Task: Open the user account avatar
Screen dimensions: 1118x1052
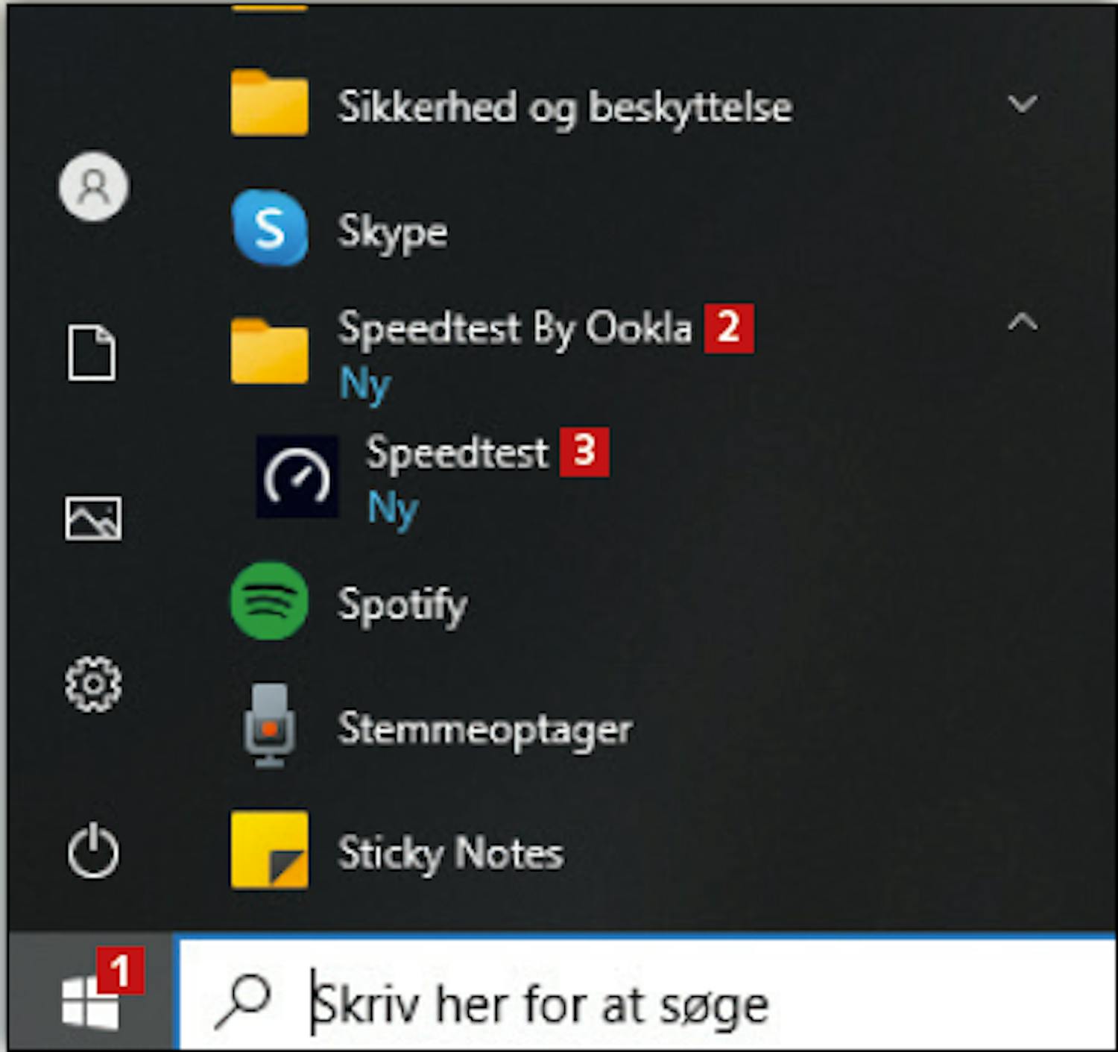Action: click(x=93, y=186)
